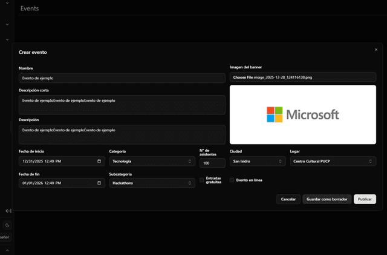Image resolution: width=387 pixels, height=255 pixels.
Task: Publish the event with Publicar
Action: click(x=365, y=199)
